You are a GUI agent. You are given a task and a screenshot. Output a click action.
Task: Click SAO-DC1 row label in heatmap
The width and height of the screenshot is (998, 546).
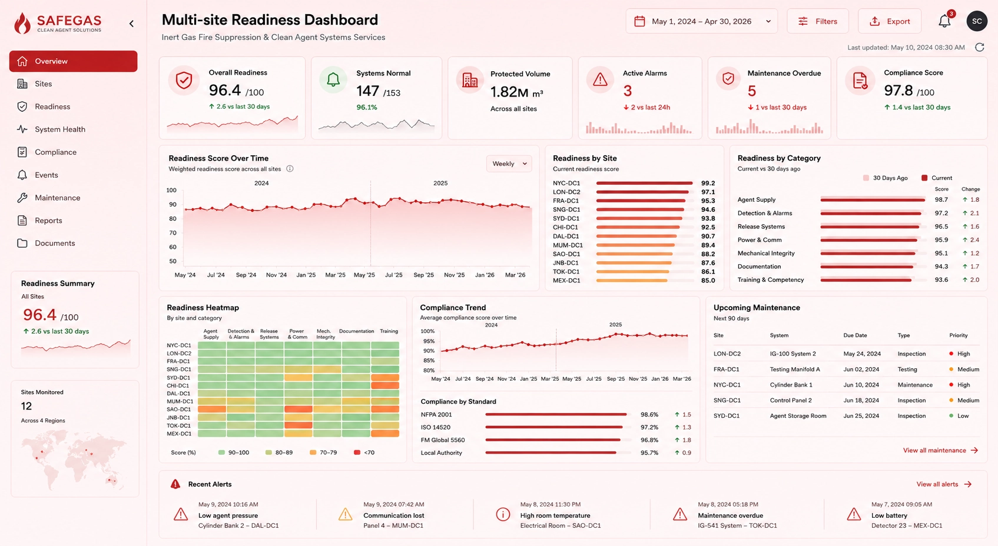point(178,409)
